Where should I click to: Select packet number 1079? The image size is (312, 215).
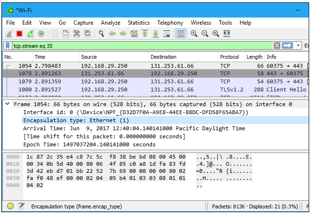pyautogui.click(x=156, y=81)
